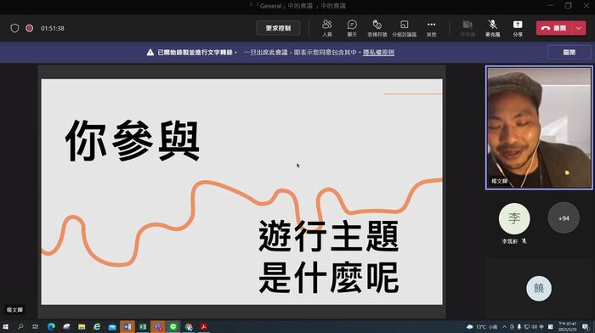Switch to Word on the taskbar

pyautogui.click(x=127, y=326)
